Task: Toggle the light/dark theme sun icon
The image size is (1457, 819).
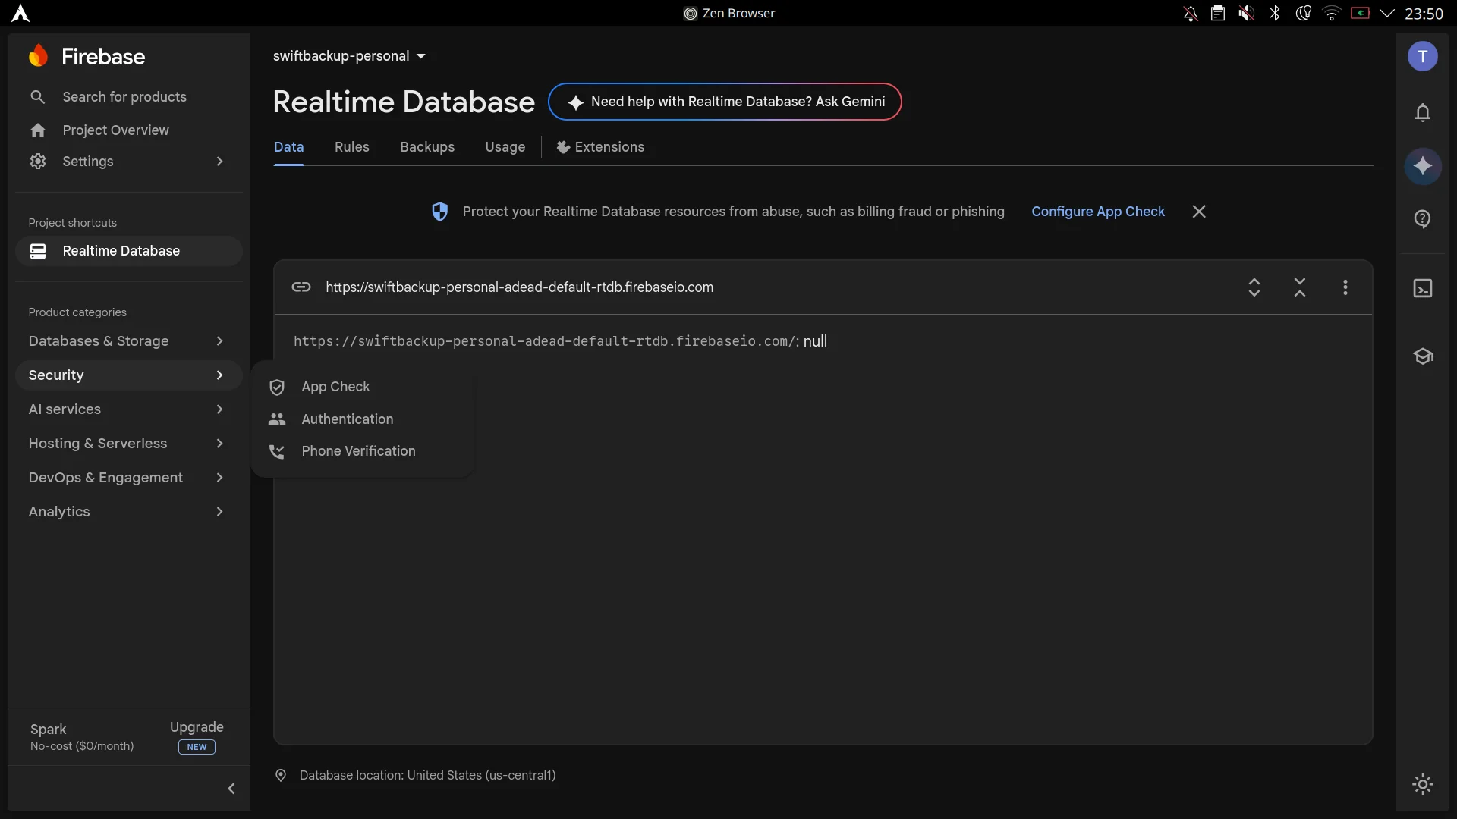Action: [1423, 784]
